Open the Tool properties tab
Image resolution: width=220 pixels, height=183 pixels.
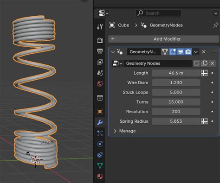click(100, 26)
